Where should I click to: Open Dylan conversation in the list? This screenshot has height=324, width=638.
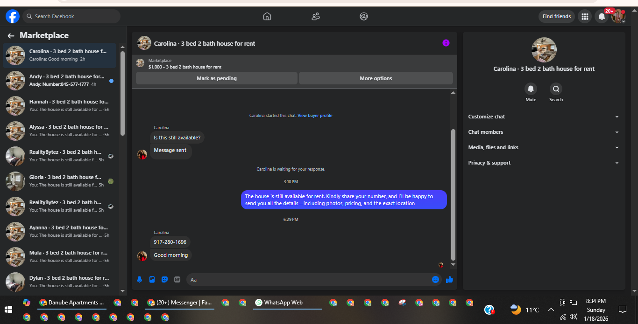point(60,282)
